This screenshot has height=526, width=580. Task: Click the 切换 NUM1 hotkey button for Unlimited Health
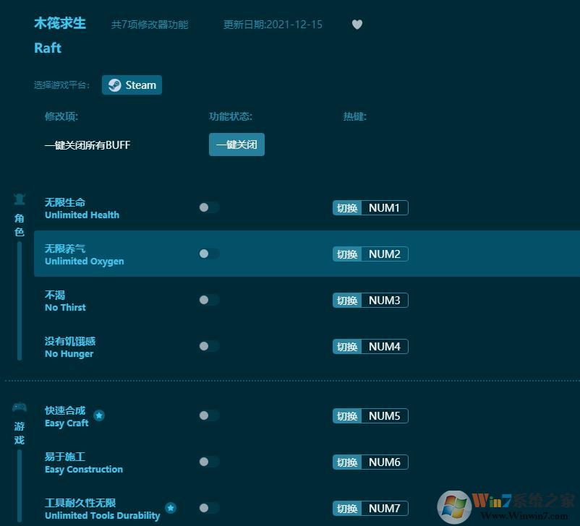tap(370, 207)
